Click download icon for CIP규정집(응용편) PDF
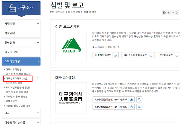This screenshot has width=180, height=125. pyautogui.click(x=131, y=107)
